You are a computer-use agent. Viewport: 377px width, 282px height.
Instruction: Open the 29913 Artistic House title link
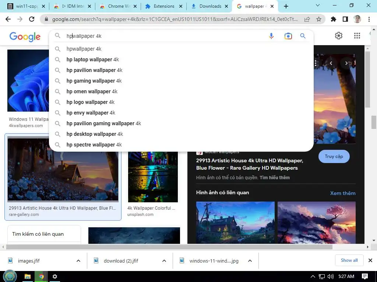click(x=250, y=164)
